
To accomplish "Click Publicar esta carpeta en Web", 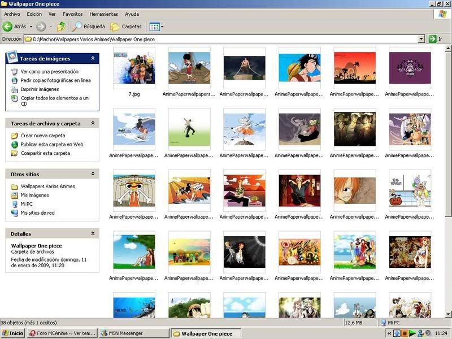I will (x=52, y=145).
